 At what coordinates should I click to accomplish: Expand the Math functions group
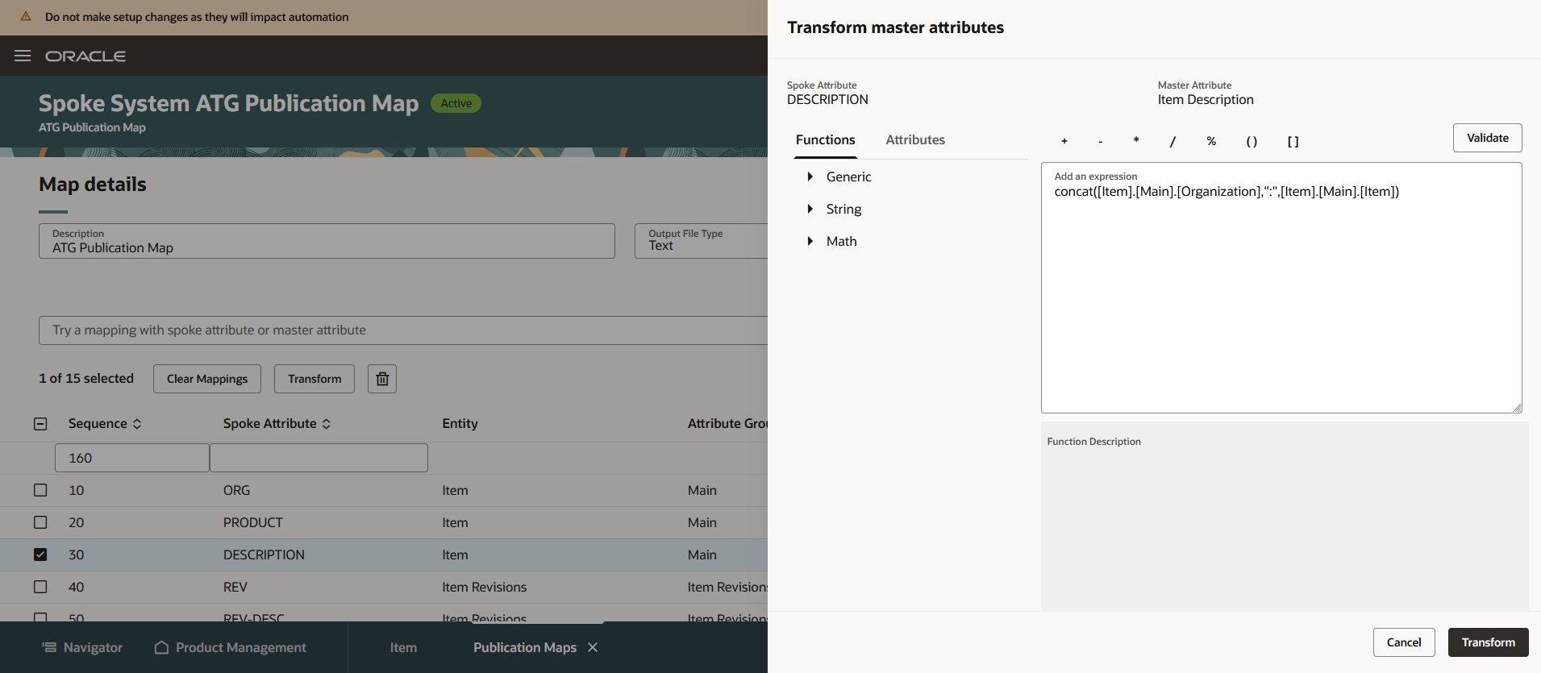(x=810, y=241)
